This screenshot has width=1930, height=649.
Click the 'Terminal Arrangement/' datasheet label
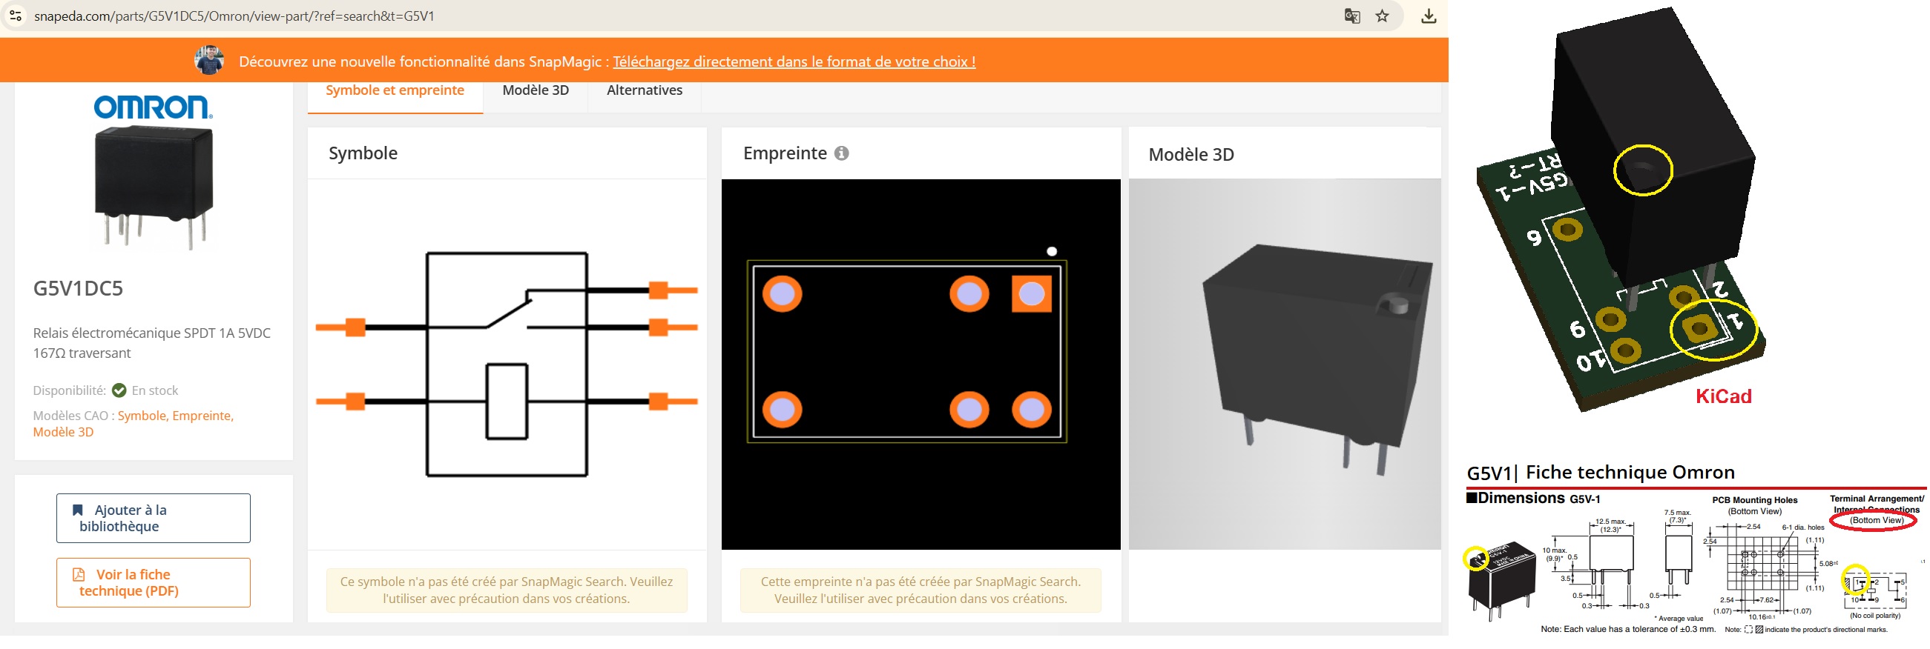1877,499
